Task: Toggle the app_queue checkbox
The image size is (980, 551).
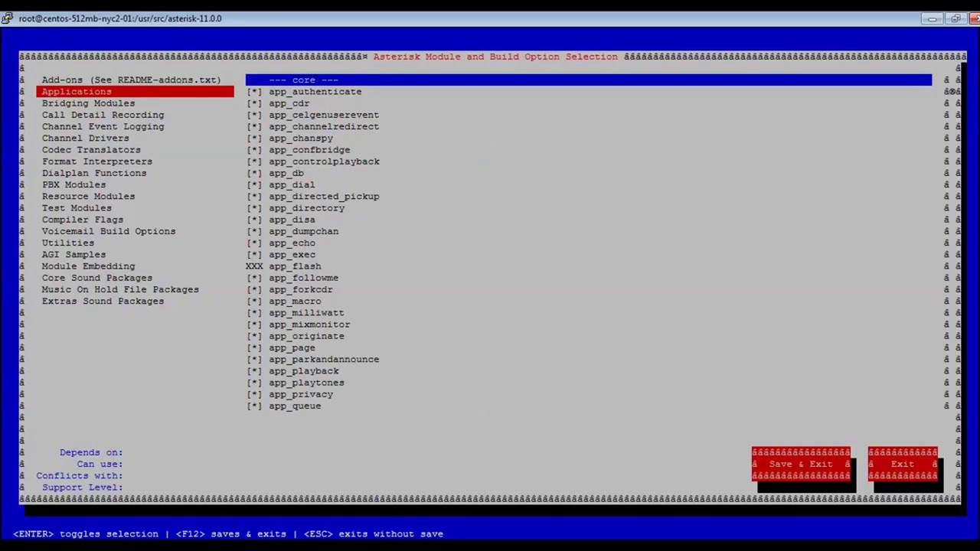Action: 254,406
